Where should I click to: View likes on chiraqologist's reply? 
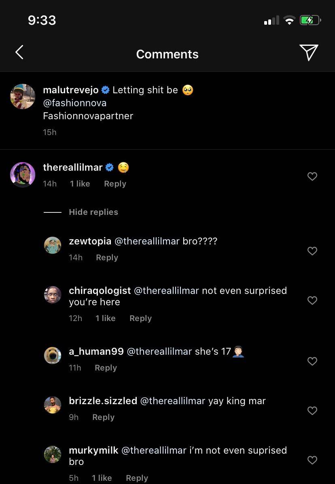click(105, 318)
